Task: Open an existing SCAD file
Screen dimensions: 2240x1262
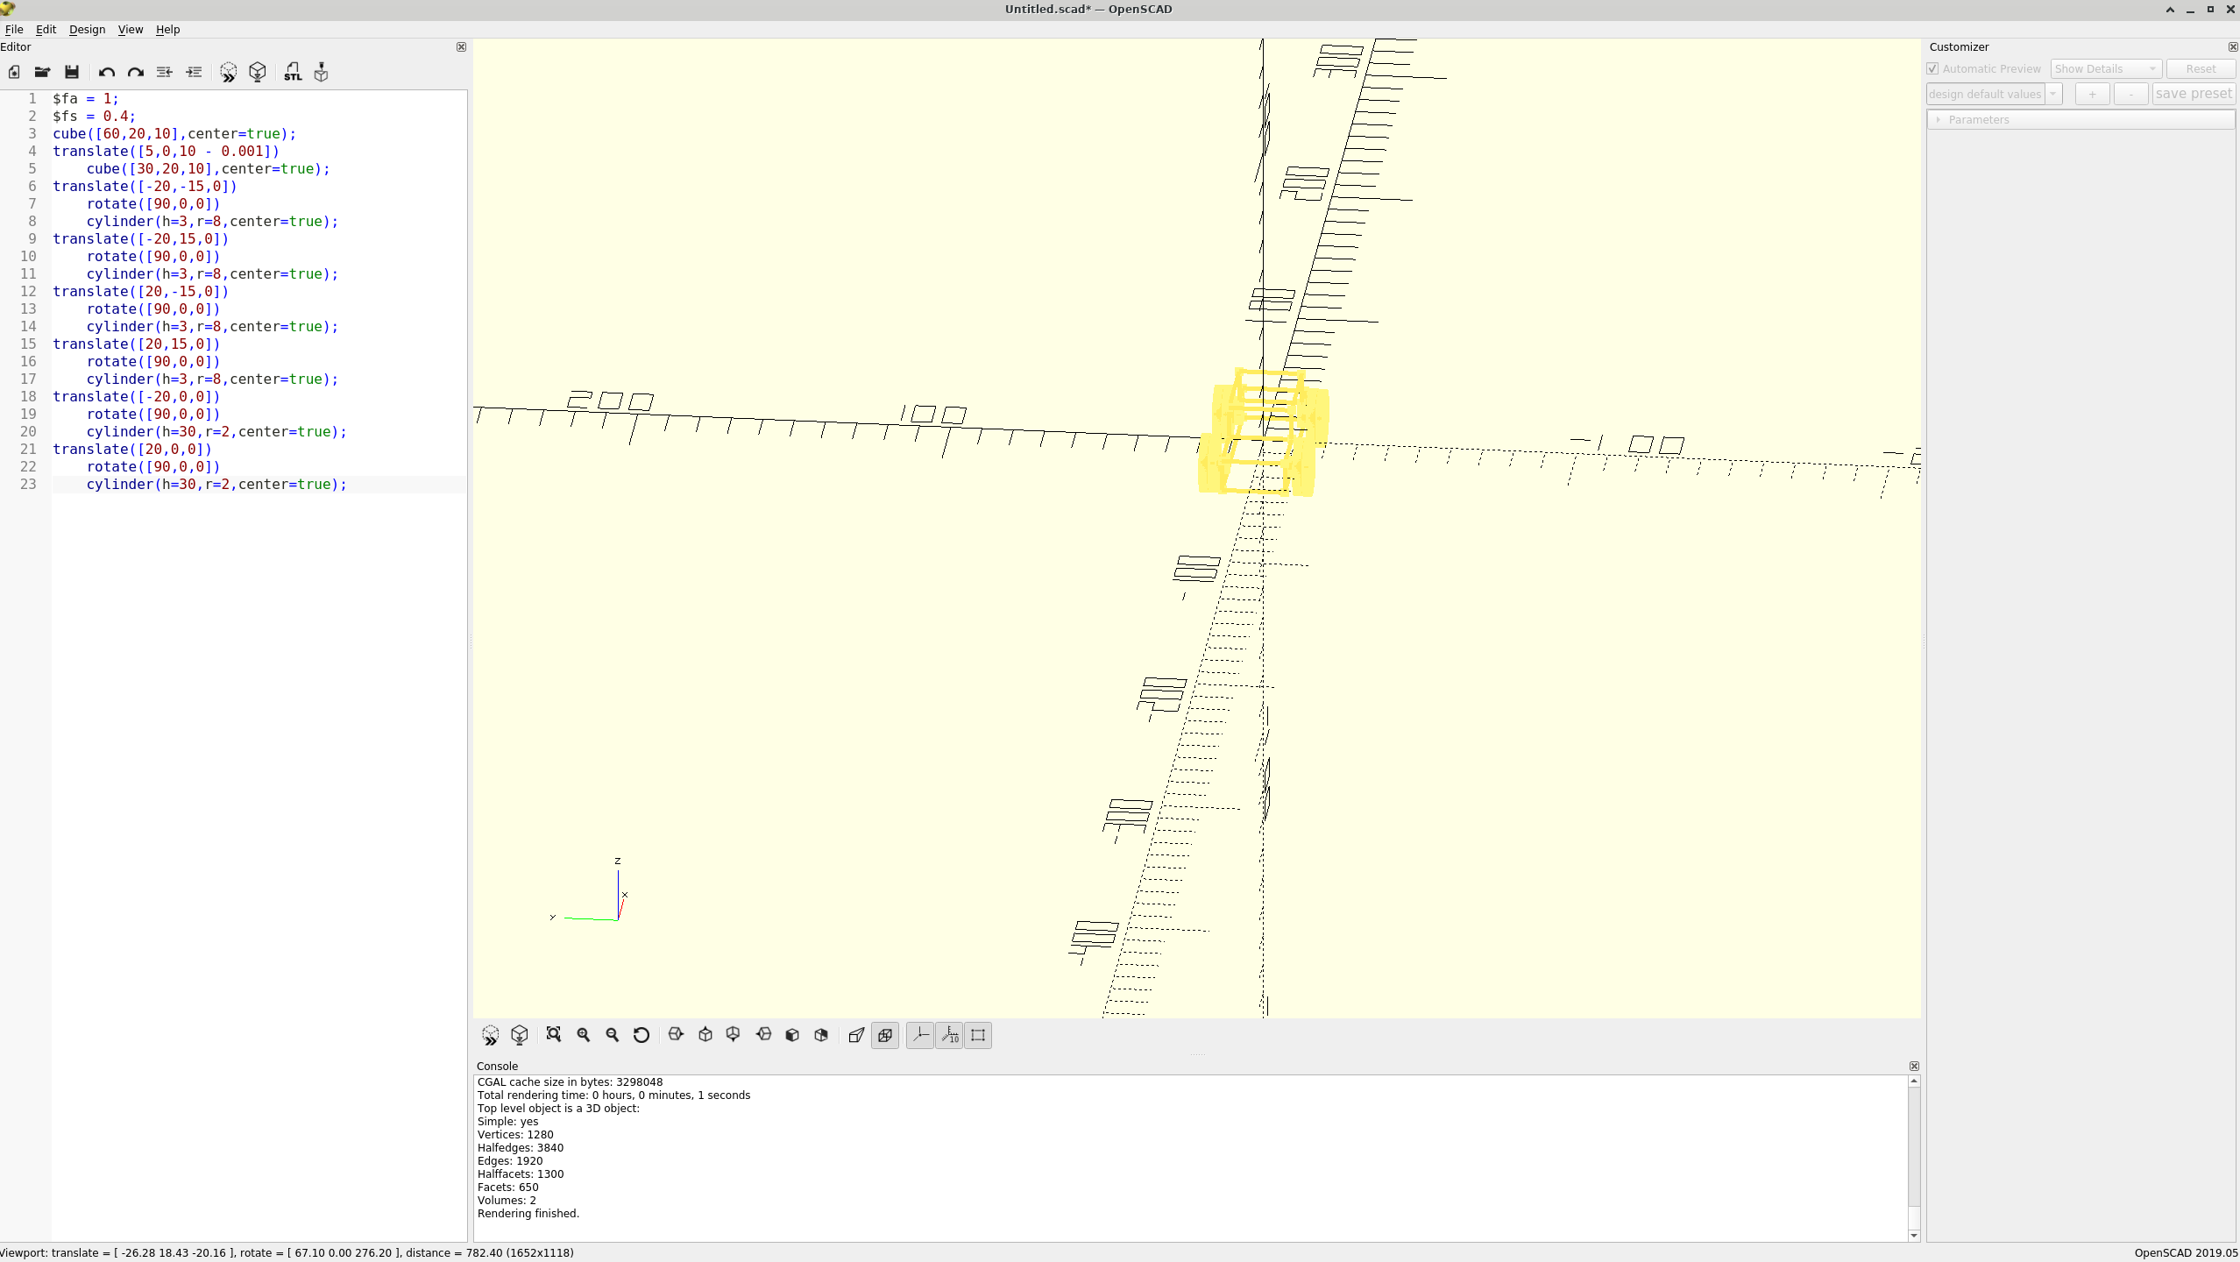Action: tap(42, 72)
